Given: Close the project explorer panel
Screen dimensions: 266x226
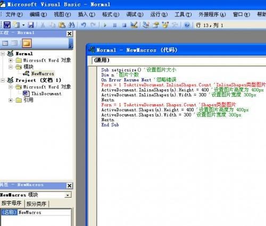Looking at the screenshot, I should click(70, 34).
